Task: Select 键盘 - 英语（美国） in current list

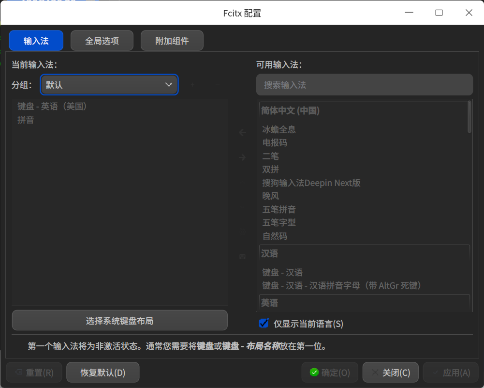Action: [120, 107]
